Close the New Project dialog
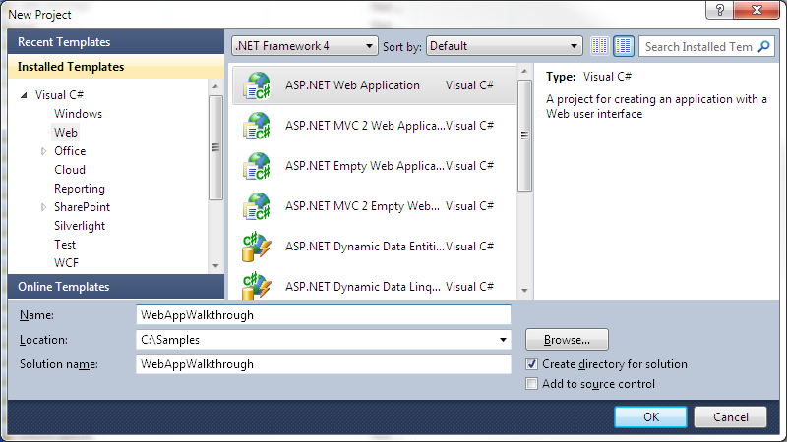Image resolution: width=787 pixels, height=442 pixels. (757, 10)
